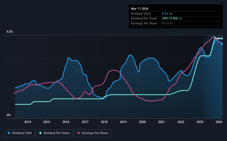Click the Dividend Yield tooltip row label

click(x=141, y=14)
